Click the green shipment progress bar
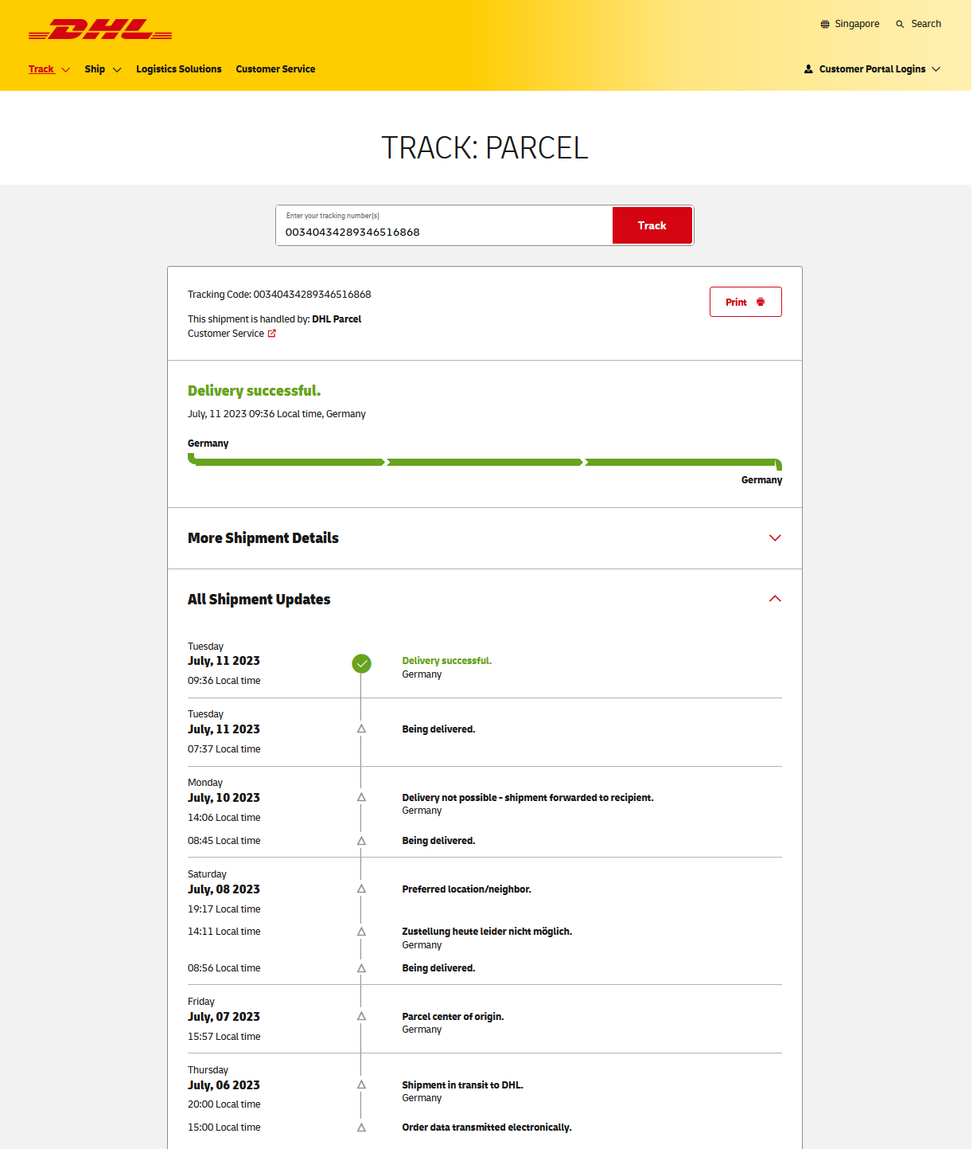Viewport: 973px width, 1149px height. pyautogui.click(x=485, y=462)
